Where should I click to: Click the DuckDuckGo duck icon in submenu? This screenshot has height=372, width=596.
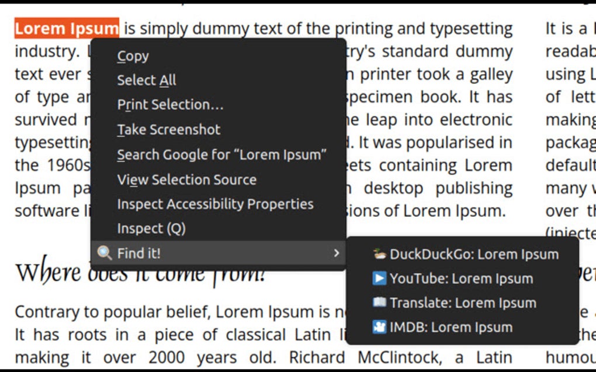pyautogui.click(x=379, y=254)
